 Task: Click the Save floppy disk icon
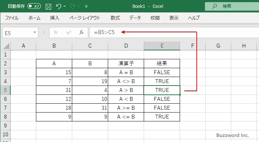(x=48, y=6)
